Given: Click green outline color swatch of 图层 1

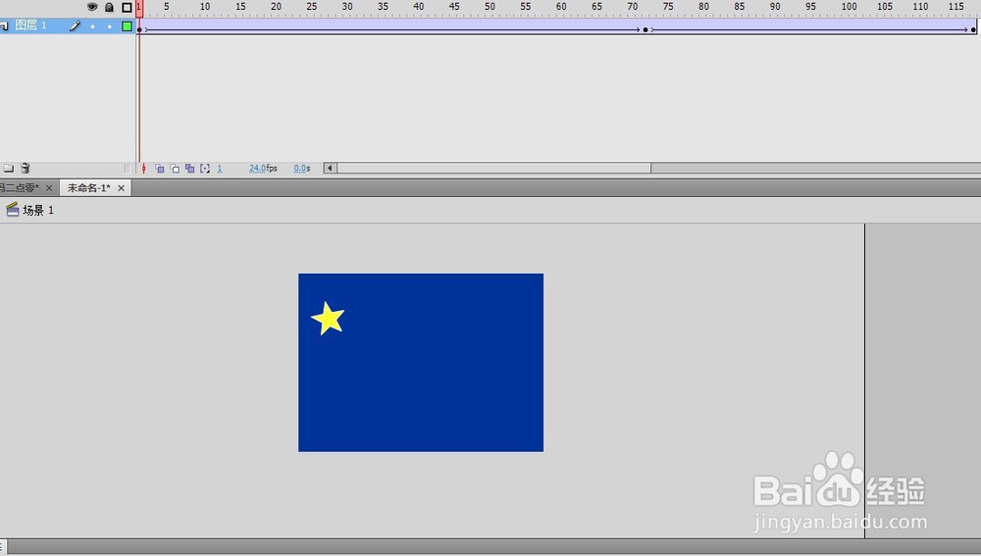Looking at the screenshot, I should coord(127,26).
